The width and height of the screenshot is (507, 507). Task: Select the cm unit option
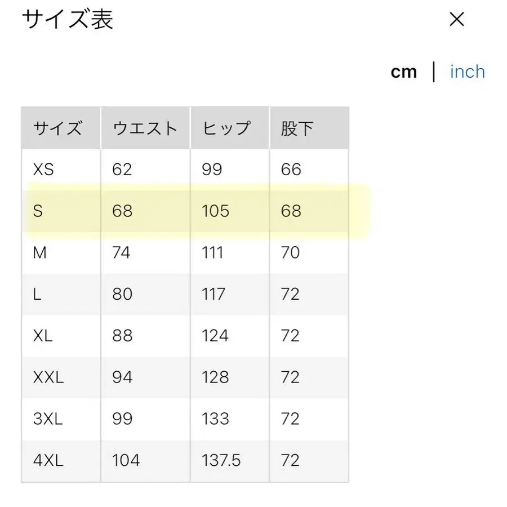403,72
